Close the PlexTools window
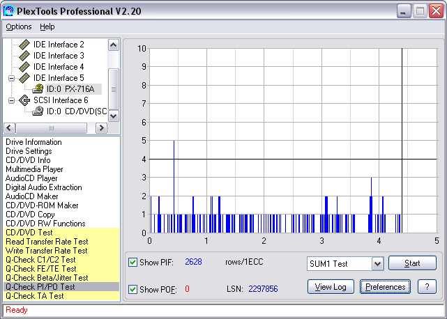The height and width of the screenshot is (319, 447). [x=436, y=11]
